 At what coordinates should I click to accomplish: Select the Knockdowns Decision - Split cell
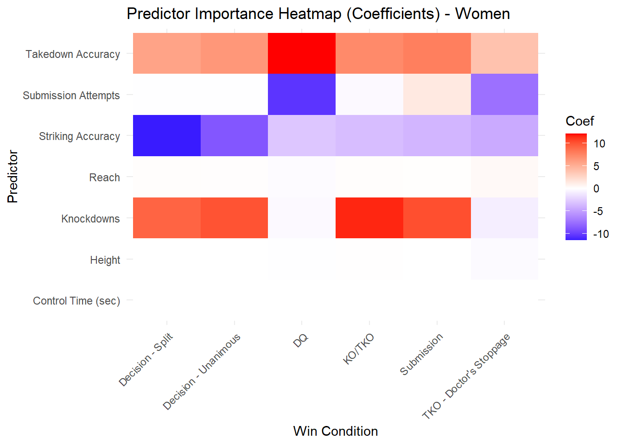(x=167, y=218)
